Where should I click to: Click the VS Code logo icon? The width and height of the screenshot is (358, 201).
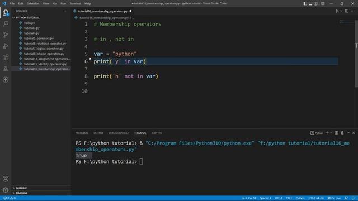click(4, 3)
